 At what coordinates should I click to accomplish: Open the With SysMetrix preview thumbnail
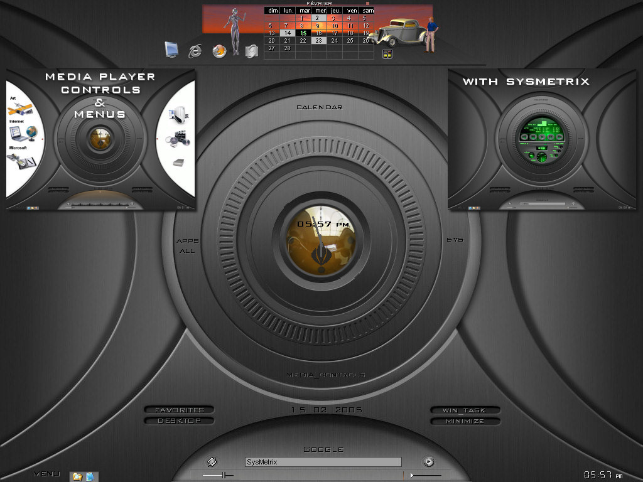(x=542, y=140)
